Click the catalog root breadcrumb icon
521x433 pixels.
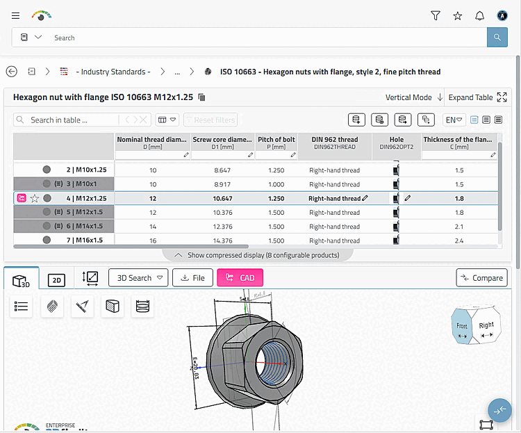[x=31, y=72]
